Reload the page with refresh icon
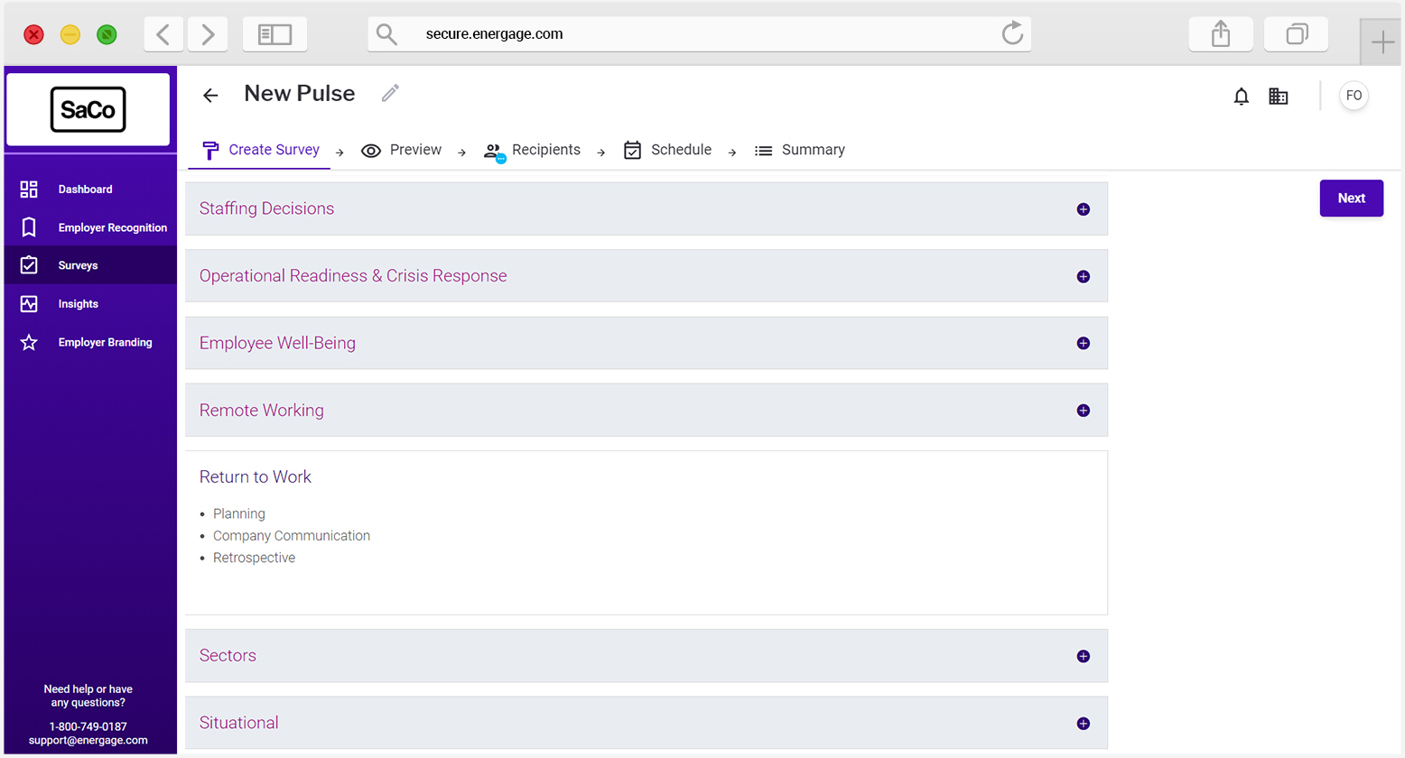Screen dimensions: 1405x758 pos(1012,33)
